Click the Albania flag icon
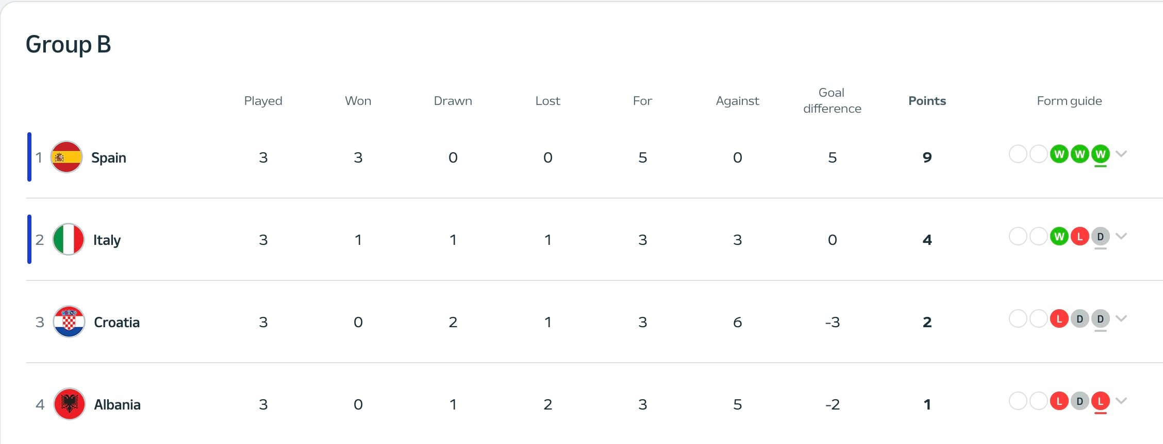Viewport: 1163px width, 444px height. click(69, 404)
